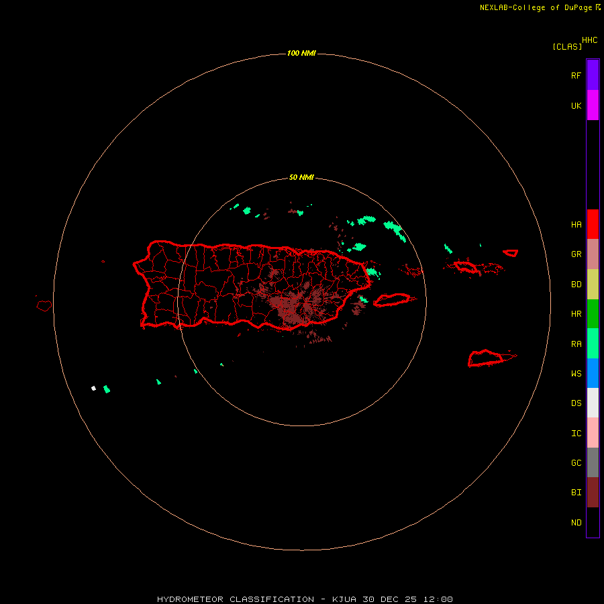Select the BD yellow legend block
The image size is (604, 604).
click(x=593, y=284)
